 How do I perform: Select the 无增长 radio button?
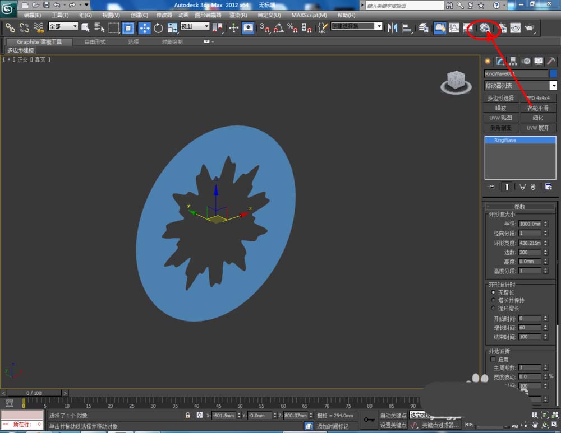tap(493, 292)
